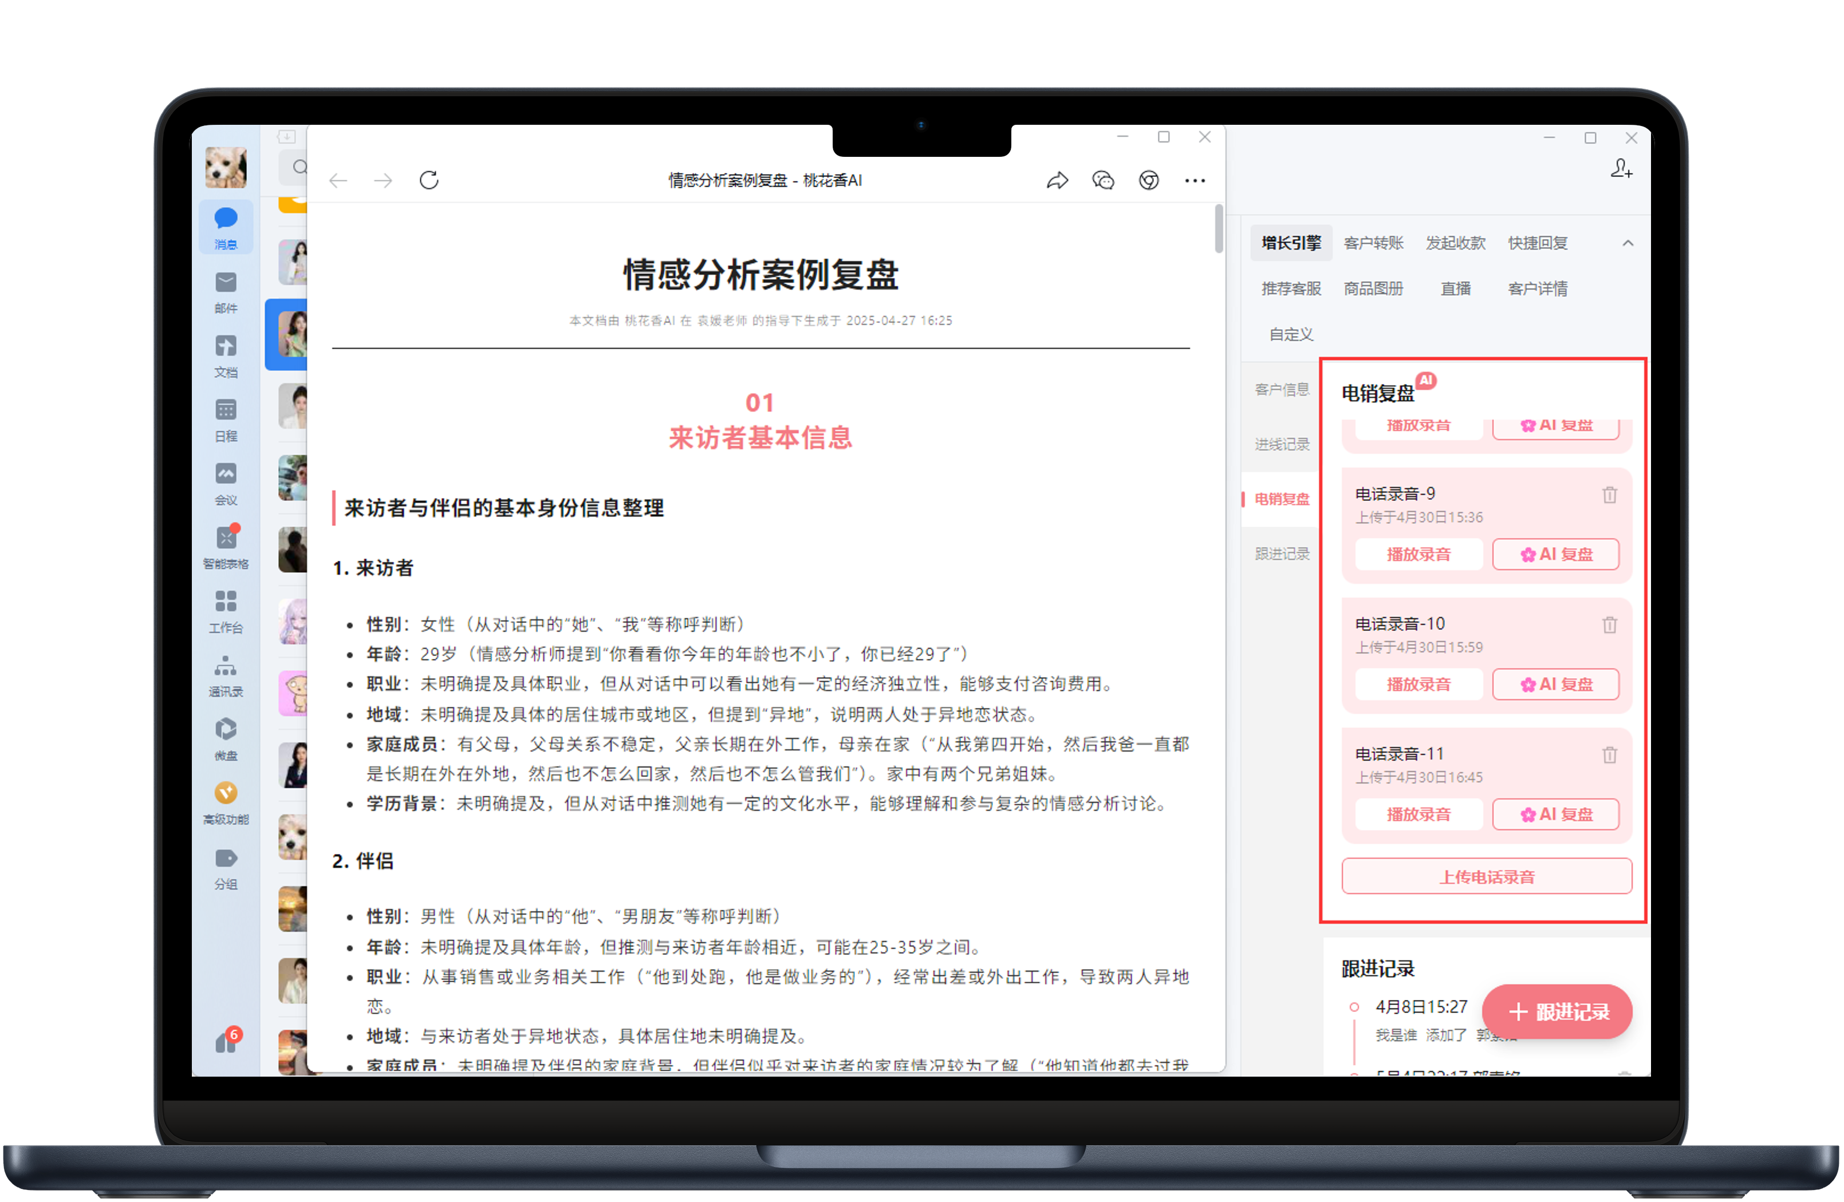The height and width of the screenshot is (1202, 1844).
Task: Select the 增长引擎 tab
Action: 1291,243
